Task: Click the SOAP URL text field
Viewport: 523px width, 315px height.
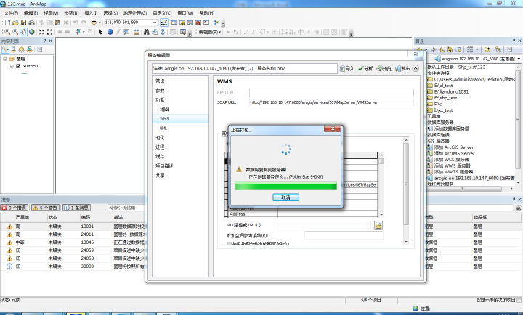Action: click(x=331, y=102)
